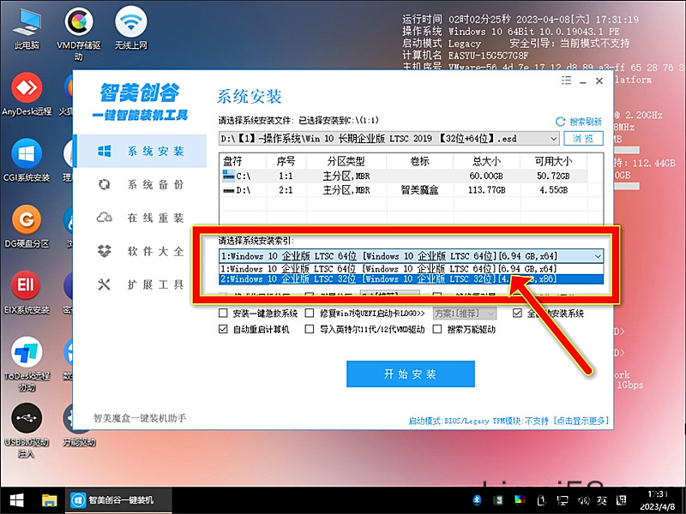Open the 方案1[推荐] dropdown

pos(465,314)
